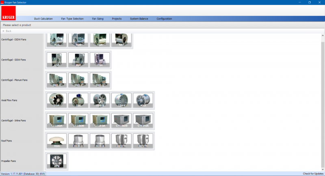
Task: Open the Fan Type Selection menu
Action: (72, 19)
